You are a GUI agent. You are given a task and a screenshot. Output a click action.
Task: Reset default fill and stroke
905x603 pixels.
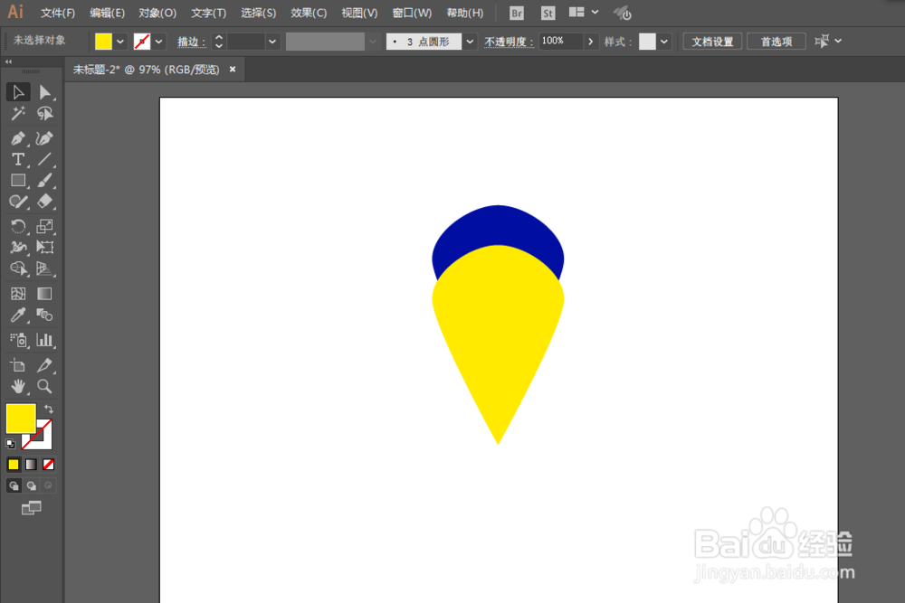click(10, 444)
